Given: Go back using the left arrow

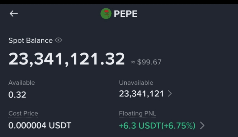Looking at the screenshot, I should [x=14, y=14].
